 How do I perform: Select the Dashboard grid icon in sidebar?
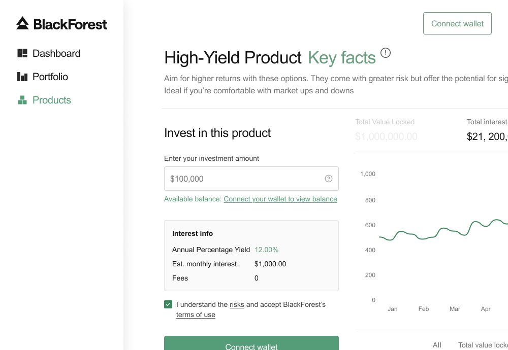tap(22, 53)
